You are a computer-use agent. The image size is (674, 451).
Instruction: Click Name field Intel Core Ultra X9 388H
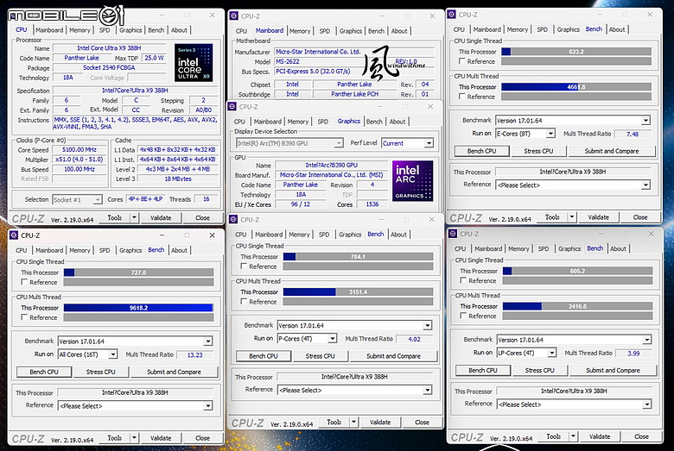(109, 48)
